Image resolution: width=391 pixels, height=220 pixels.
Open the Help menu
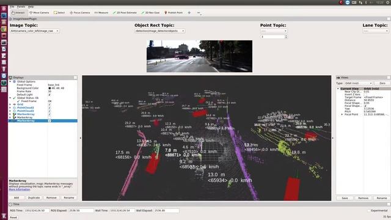31,7
